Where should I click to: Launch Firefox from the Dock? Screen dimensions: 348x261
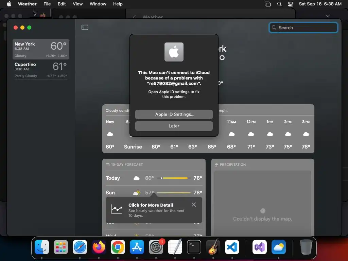point(99,247)
